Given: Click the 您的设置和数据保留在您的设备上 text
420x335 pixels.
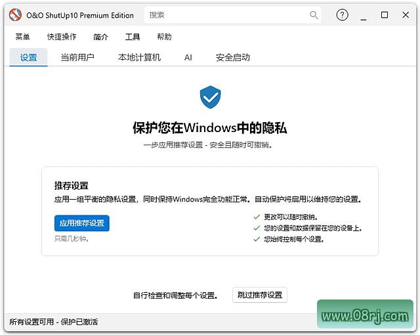Looking at the screenshot, I should [x=313, y=228].
